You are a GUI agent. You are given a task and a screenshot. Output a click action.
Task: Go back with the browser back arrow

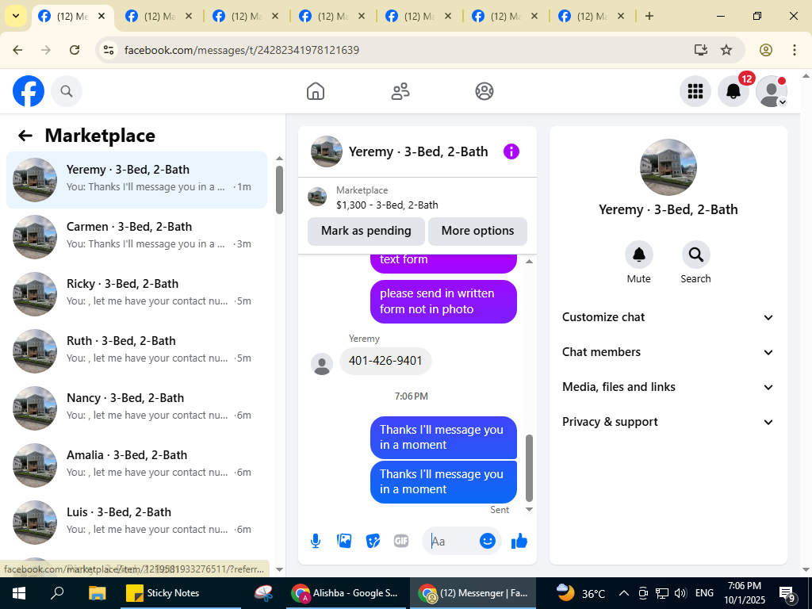tap(17, 50)
